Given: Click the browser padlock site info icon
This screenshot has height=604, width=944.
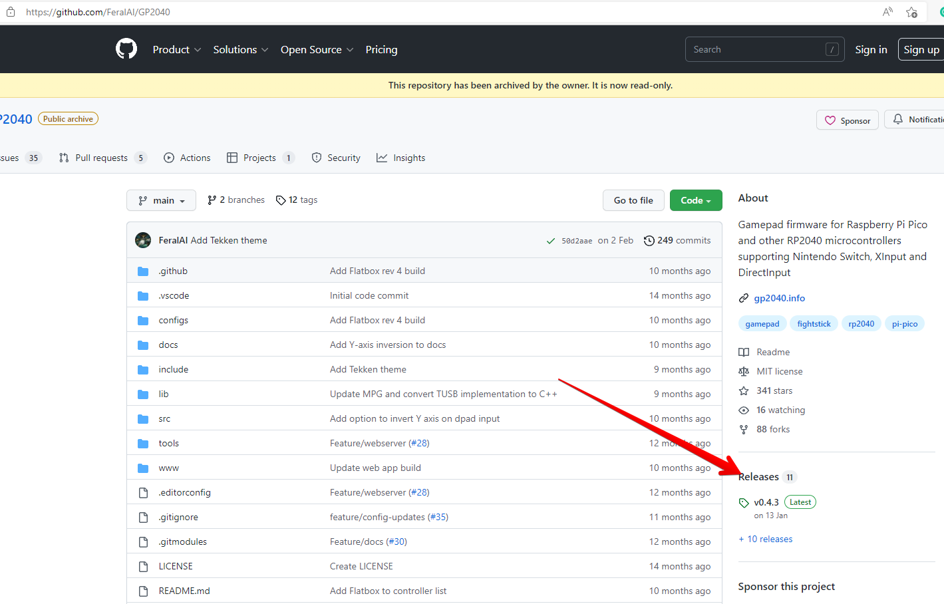Looking at the screenshot, I should point(11,12).
